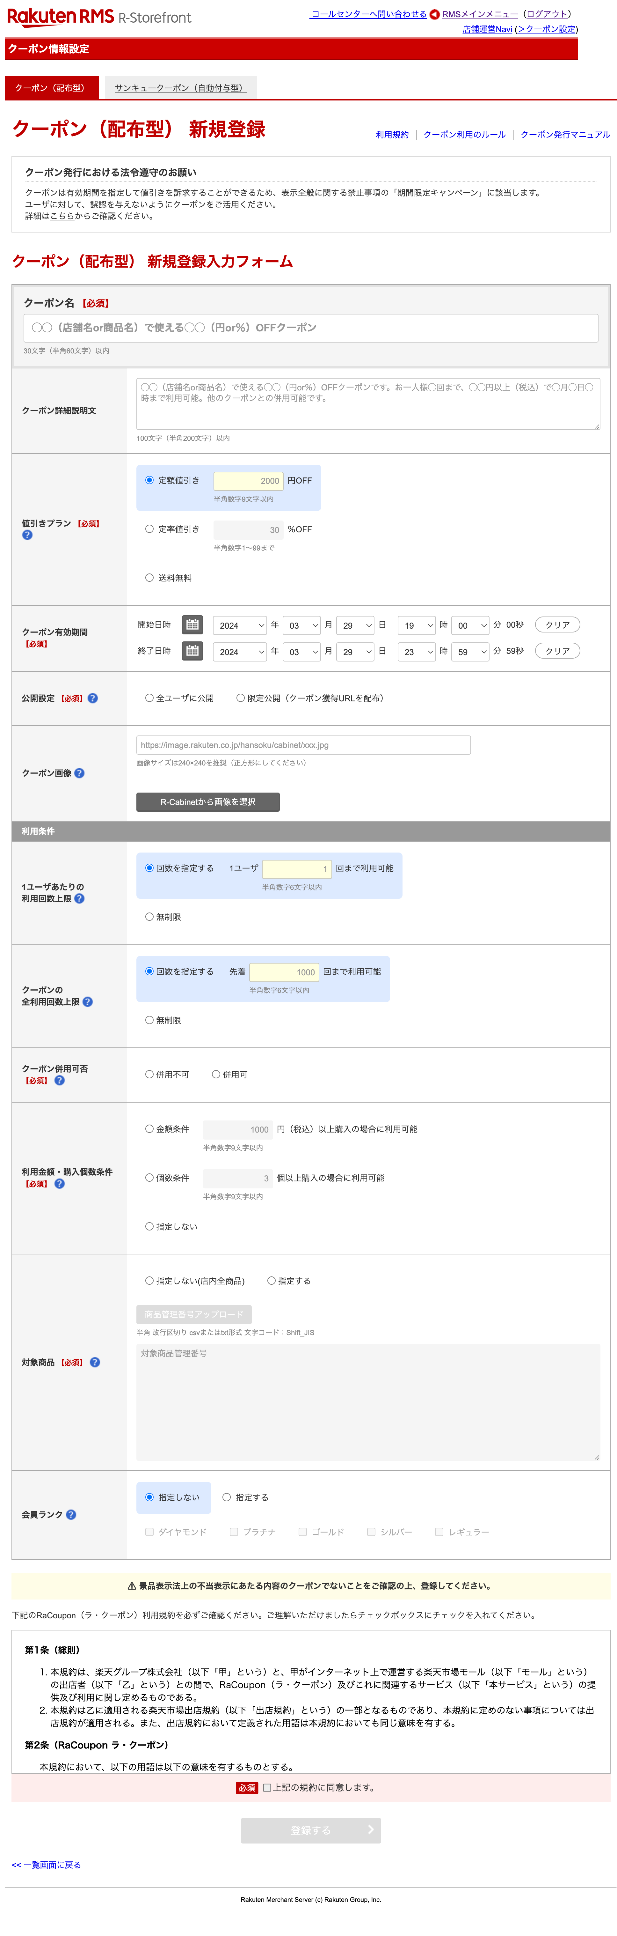Click the 登録する submit button
This screenshot has width=617, height=1936.
[x=311, y=1830]
